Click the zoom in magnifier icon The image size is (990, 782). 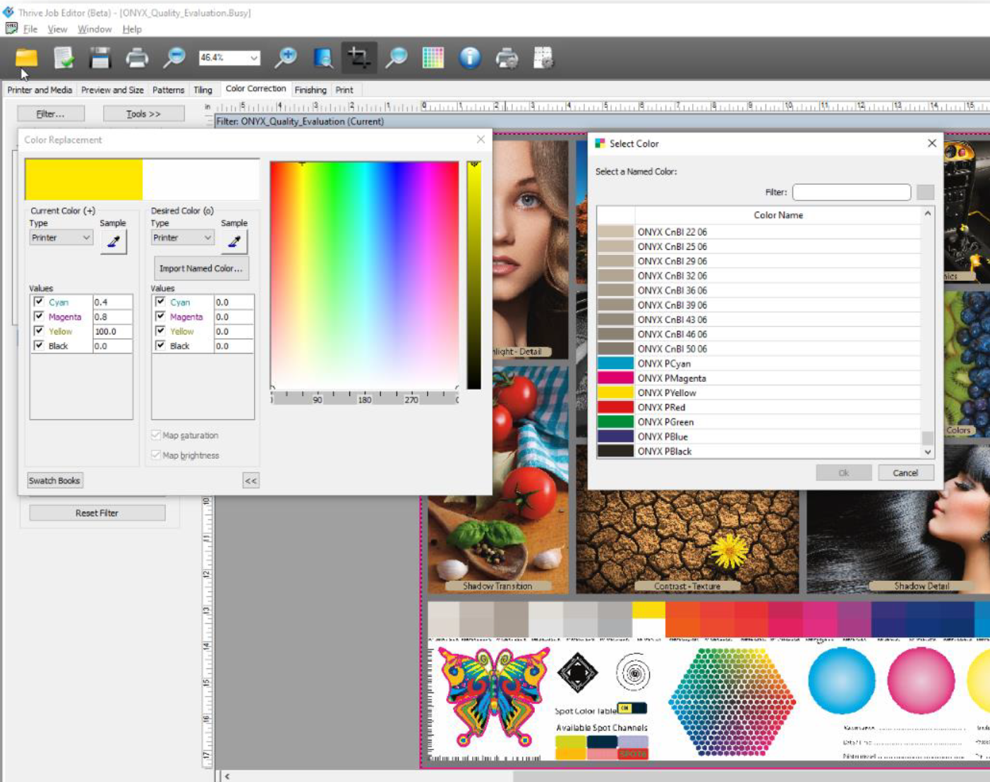[286, 58]
